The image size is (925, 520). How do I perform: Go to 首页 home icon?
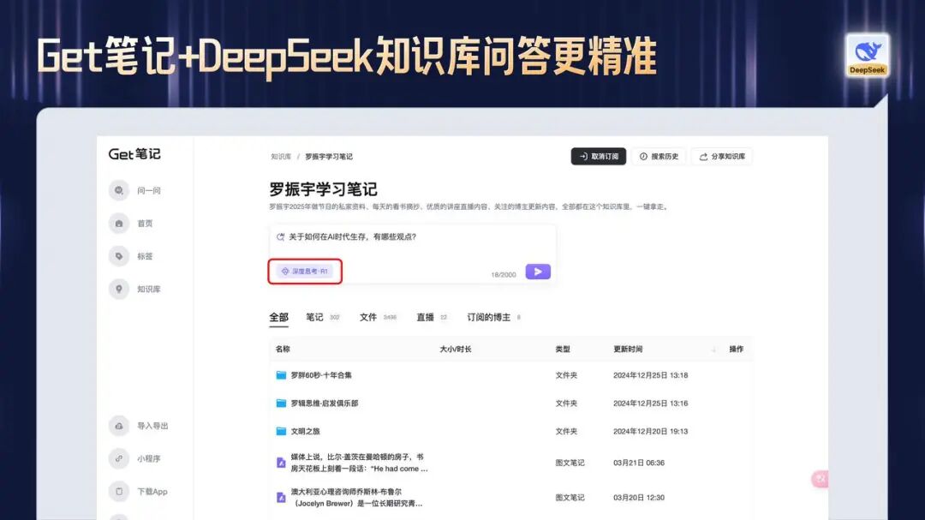(x=118, y=224)
